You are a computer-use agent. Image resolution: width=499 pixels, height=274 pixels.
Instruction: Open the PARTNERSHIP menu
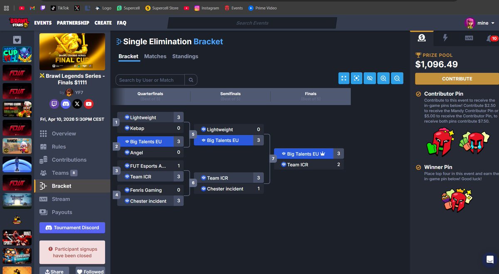click(73, 23)
